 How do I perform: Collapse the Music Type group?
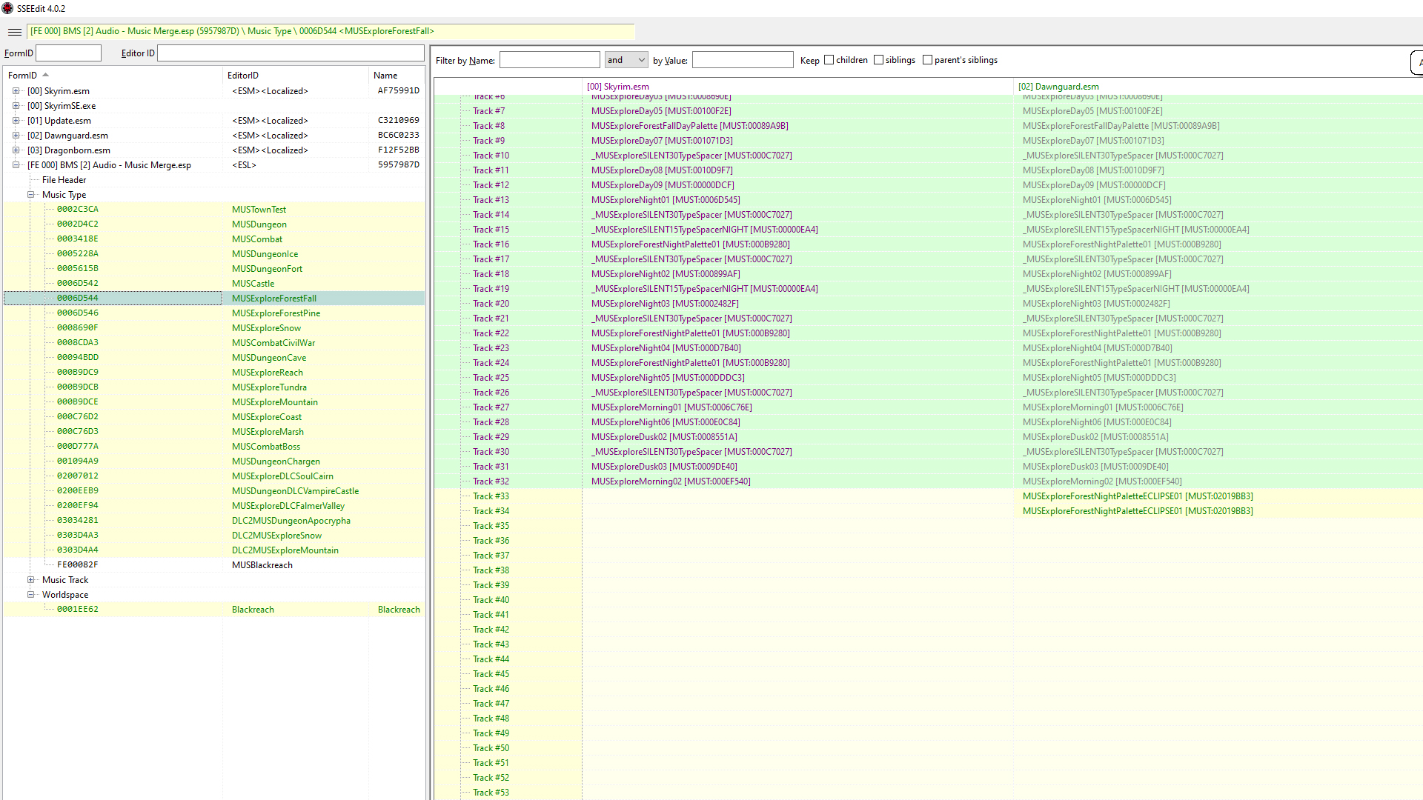click(31, 195)
